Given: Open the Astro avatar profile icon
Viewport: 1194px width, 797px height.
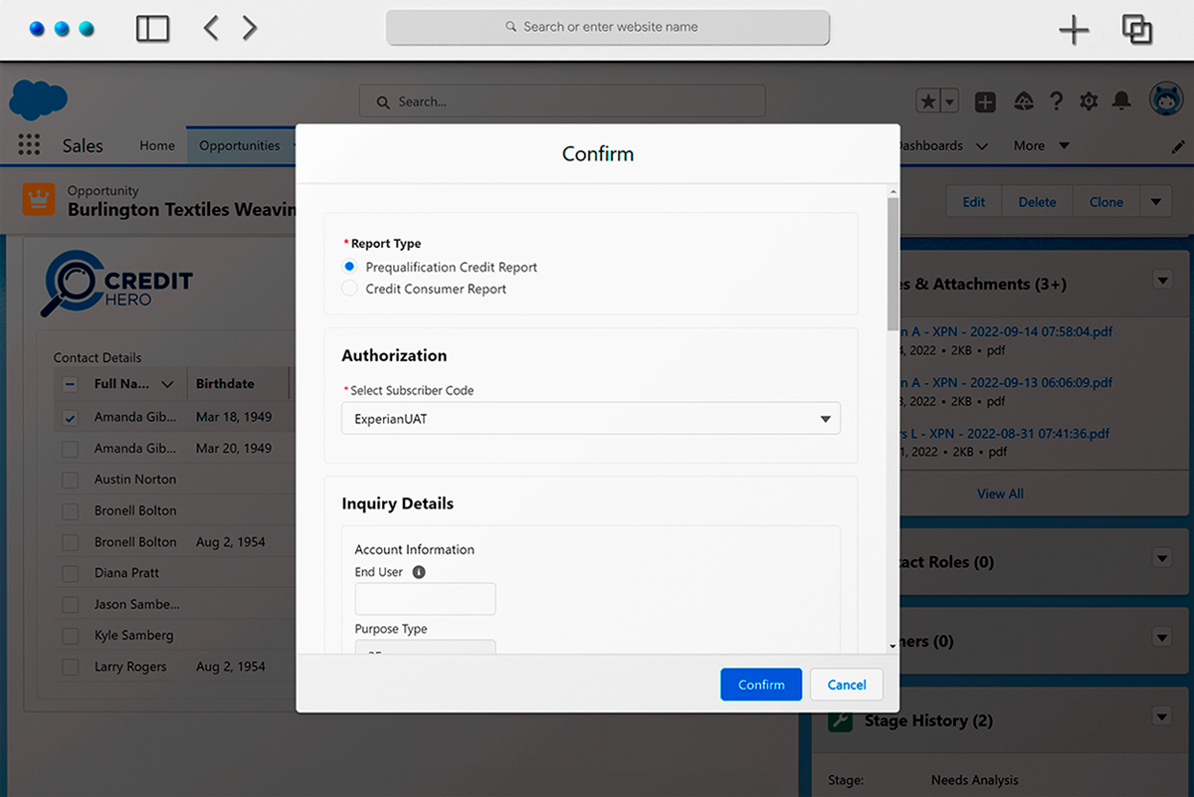Looking at the screenshot, I should click(x=1166, y=99).
